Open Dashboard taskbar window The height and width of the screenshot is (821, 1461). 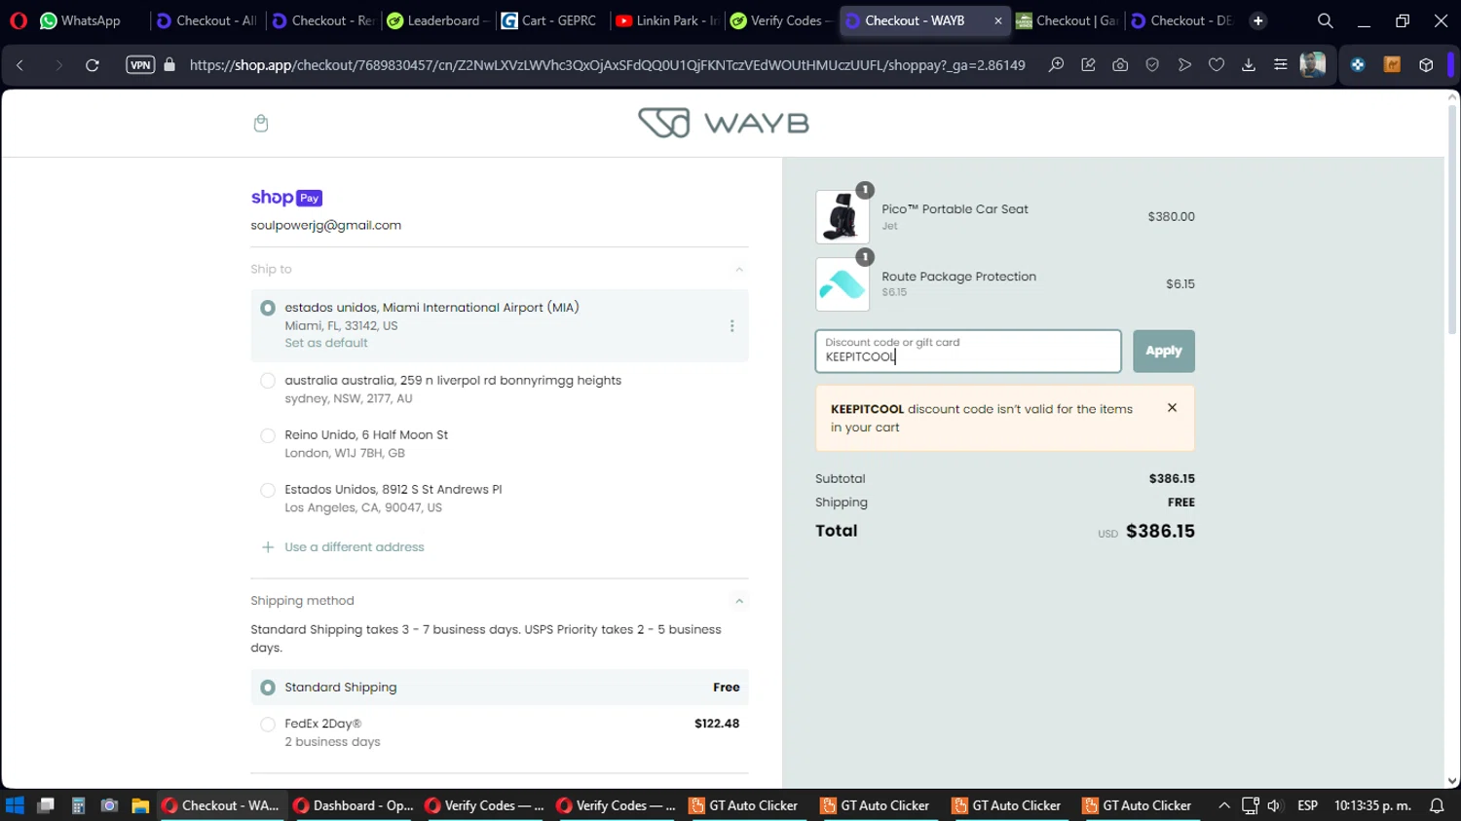coord(355,805)
